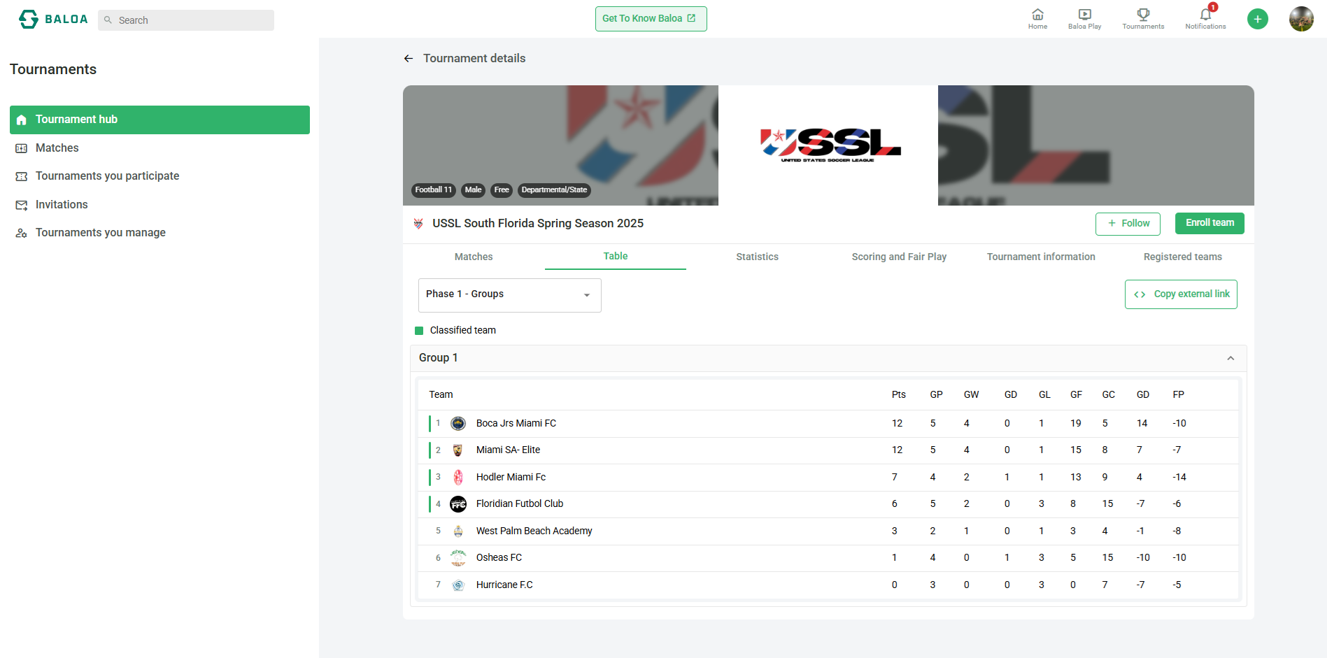This screenshot has height=658, width=1327.
Task: Click the Follow button
Action: (x=1128, y=224)
